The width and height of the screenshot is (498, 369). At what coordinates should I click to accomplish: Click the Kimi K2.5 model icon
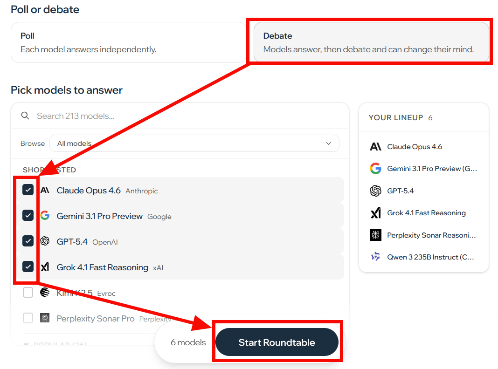coord(45,293)
